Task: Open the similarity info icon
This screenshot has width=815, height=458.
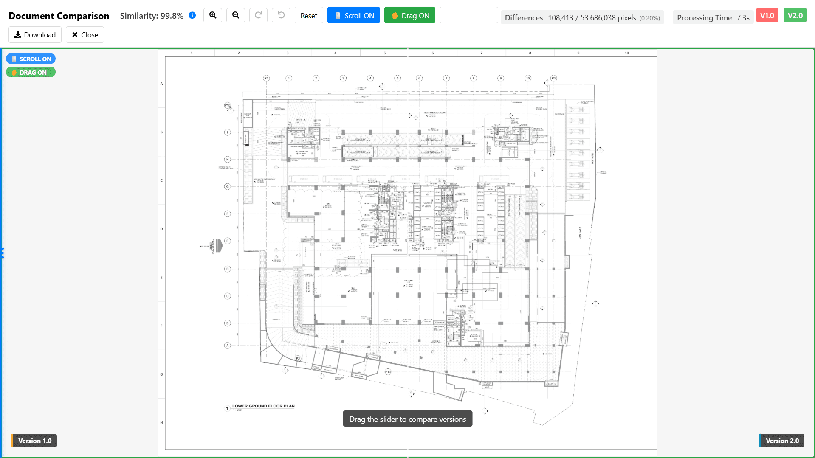Action: coord(192,15)
